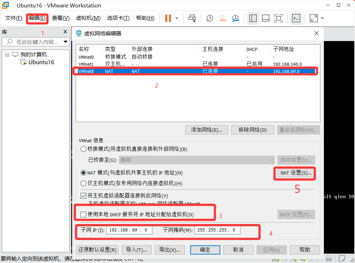Click the 取消 button
The width and height of the screenshot is (355, 263).
[x=238, y=250]
